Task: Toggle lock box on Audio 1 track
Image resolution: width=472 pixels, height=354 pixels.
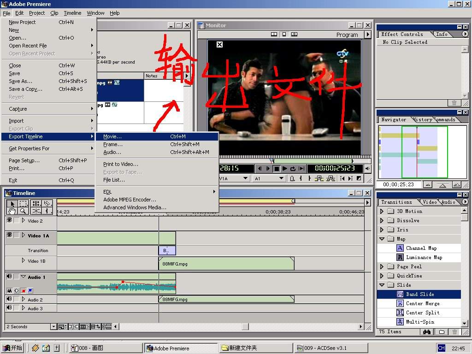Action: [x=17, y=277]
